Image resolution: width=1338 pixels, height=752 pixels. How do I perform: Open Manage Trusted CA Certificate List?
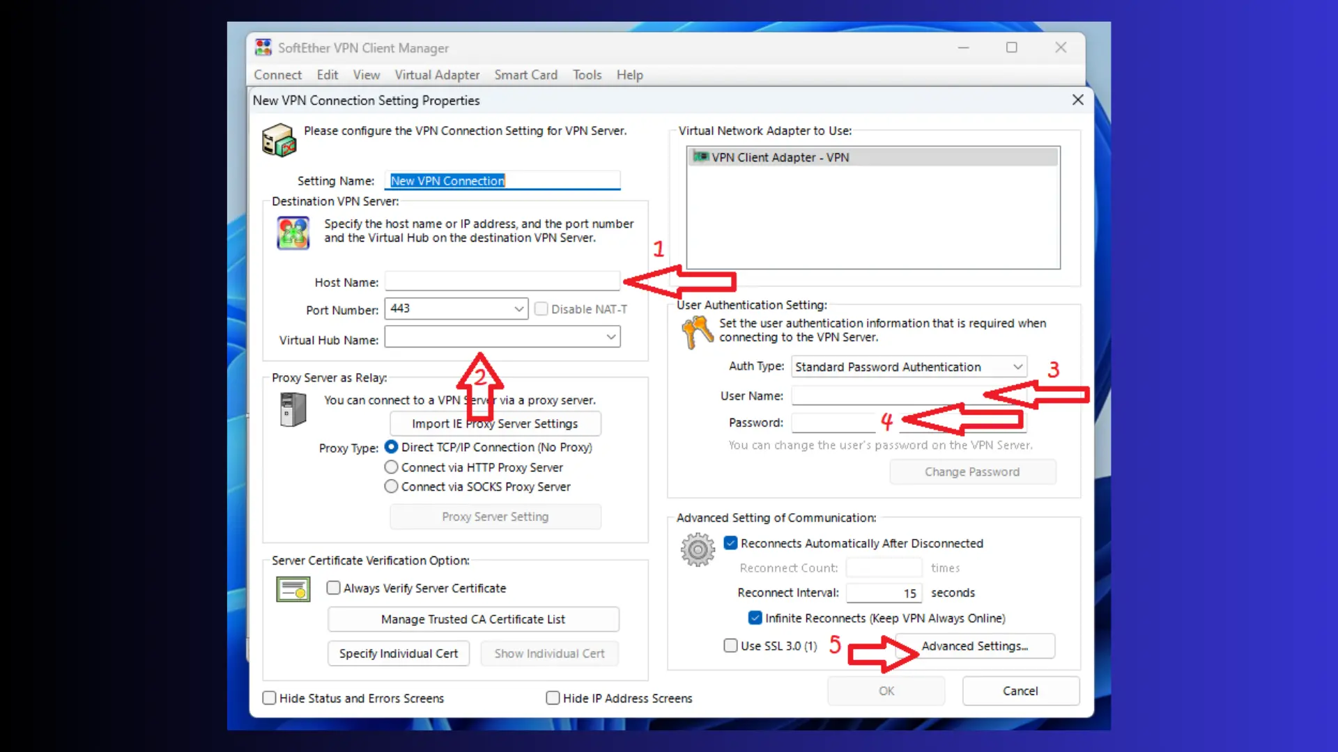473,619
